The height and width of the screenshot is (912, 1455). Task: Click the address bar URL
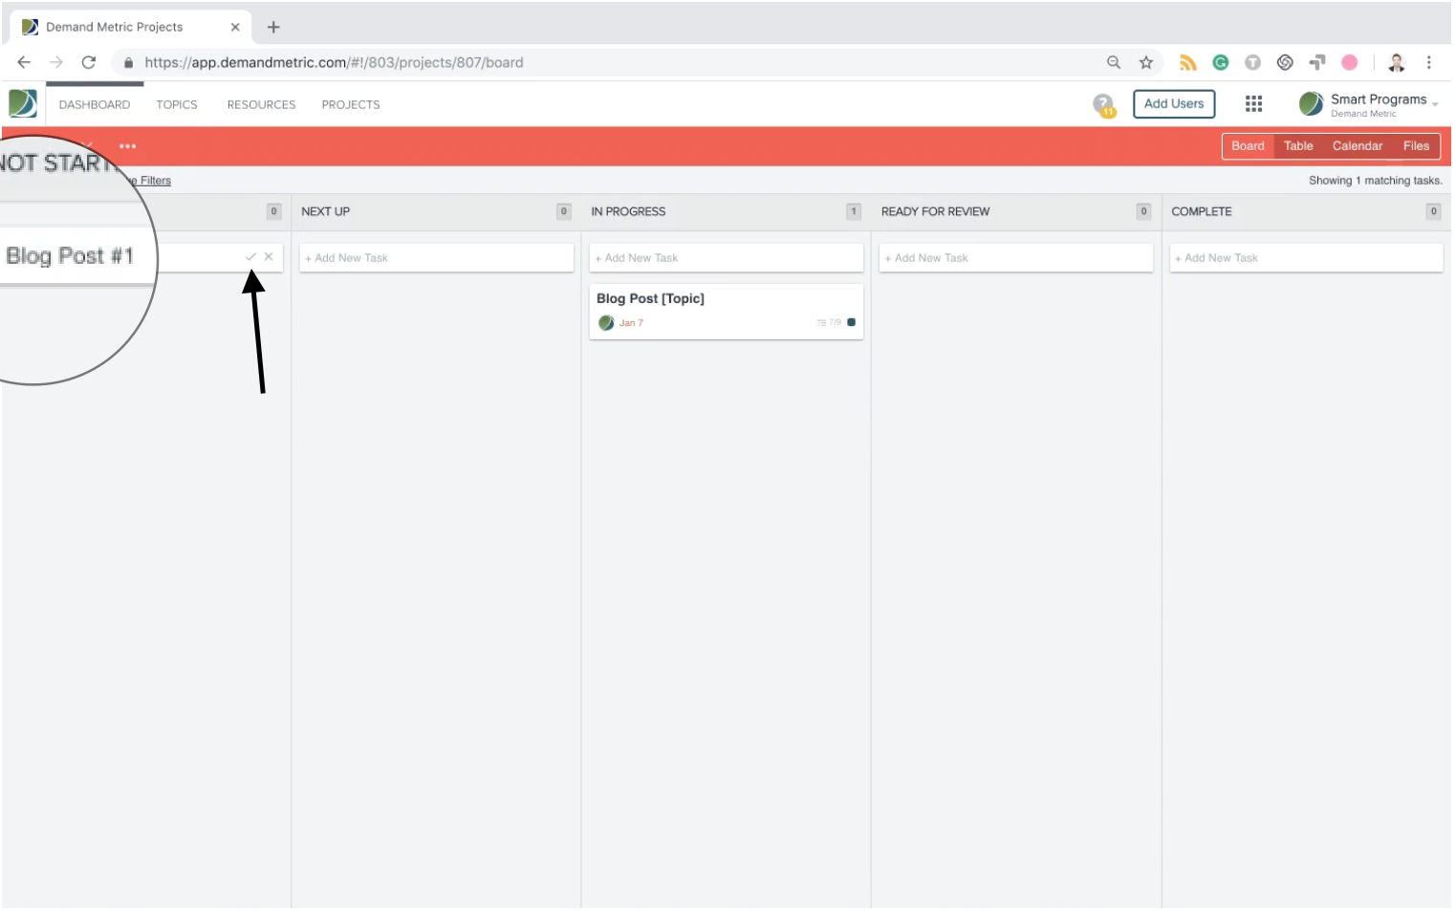point(334,62)
